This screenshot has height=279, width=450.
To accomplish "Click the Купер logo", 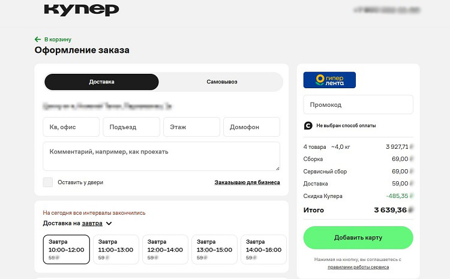I will 82,10.
